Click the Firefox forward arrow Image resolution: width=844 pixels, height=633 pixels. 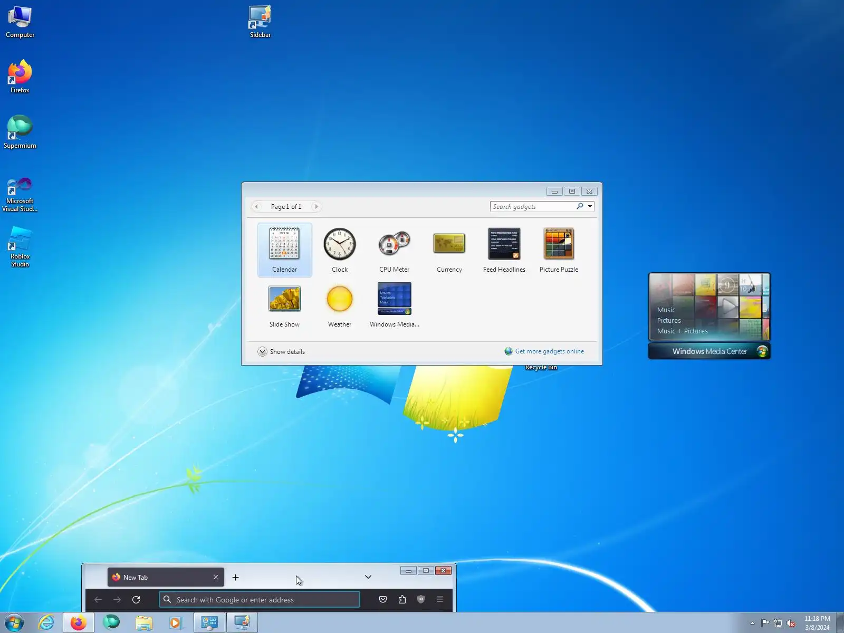117,600
